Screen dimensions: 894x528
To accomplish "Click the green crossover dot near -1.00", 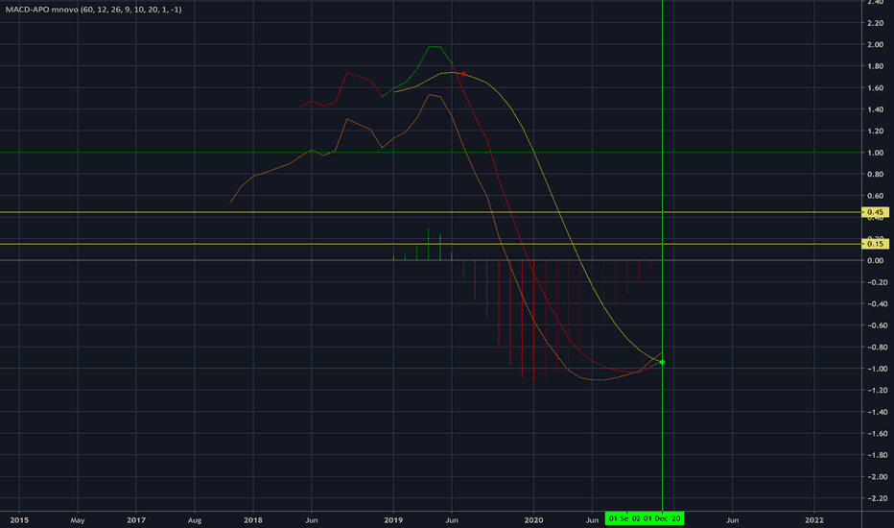I will (x=662, y=363).
